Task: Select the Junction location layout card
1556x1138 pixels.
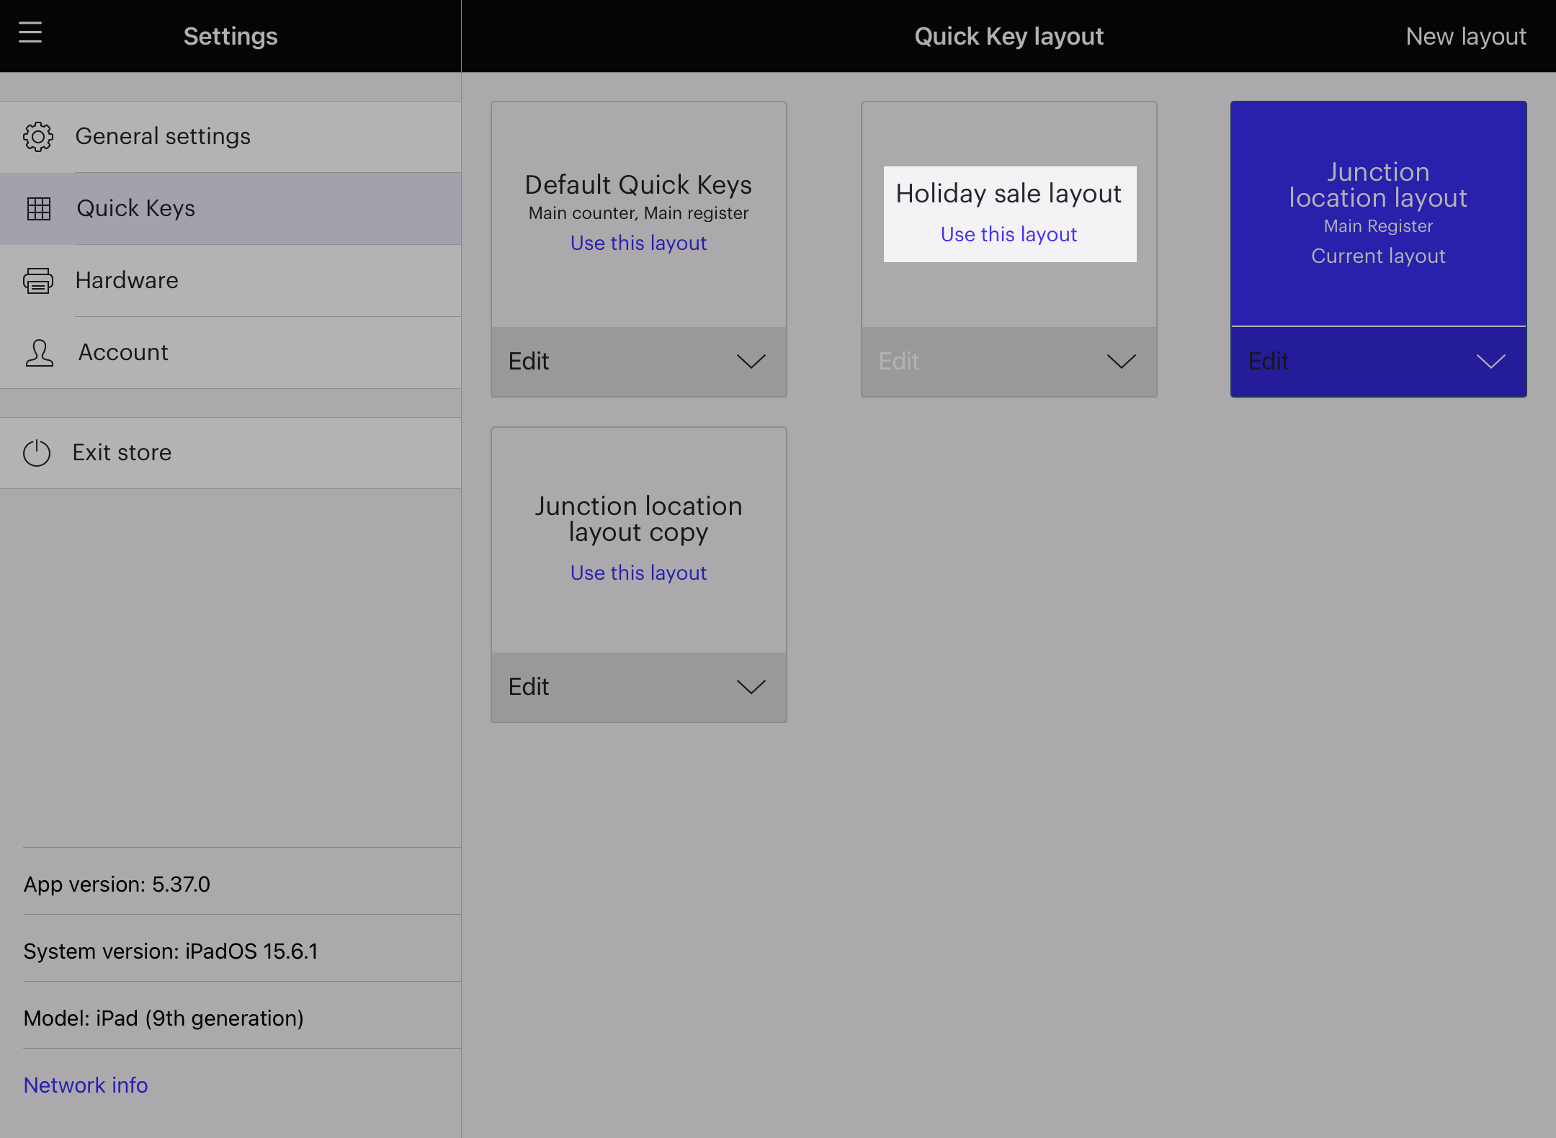Action: 1378,213
